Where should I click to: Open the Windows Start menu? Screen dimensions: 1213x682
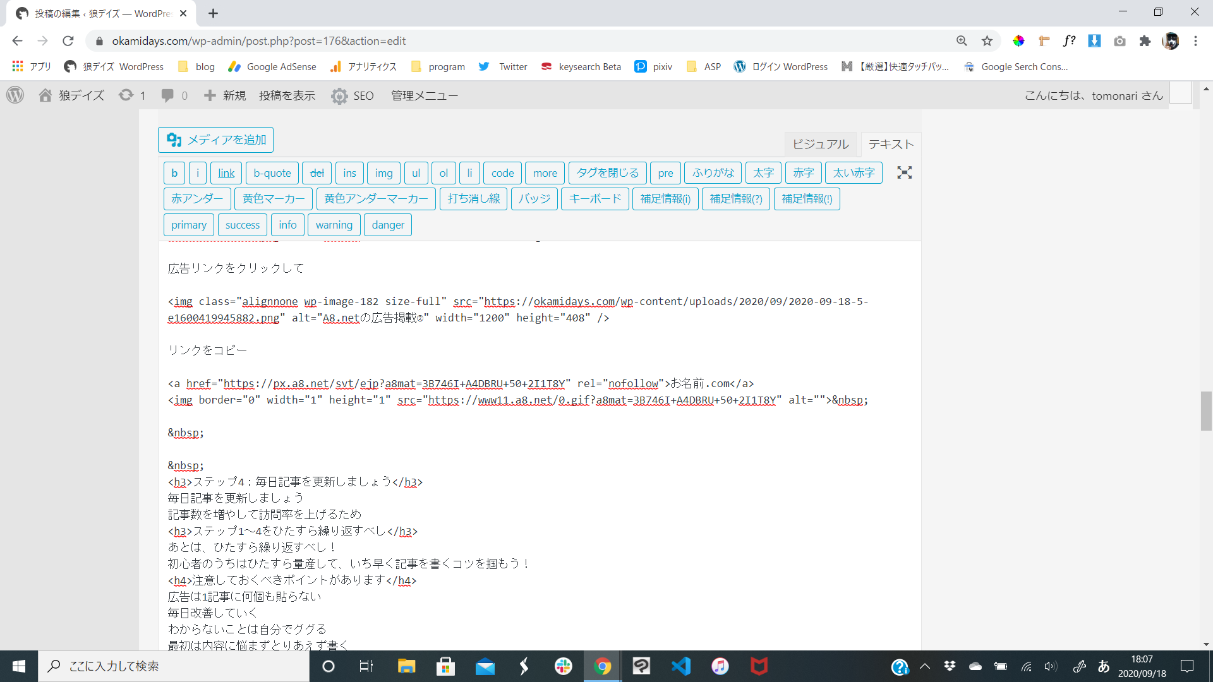(x=19, y=666)
